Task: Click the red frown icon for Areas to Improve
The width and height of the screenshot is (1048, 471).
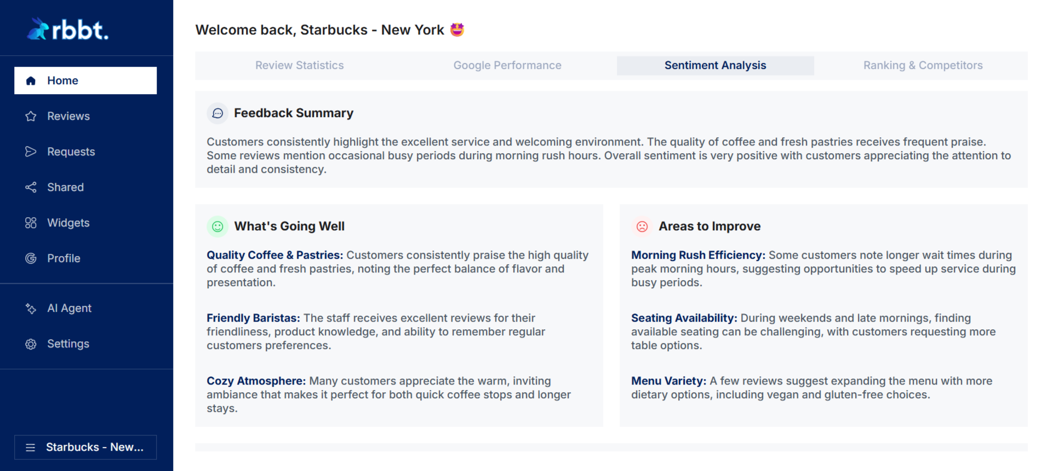Action: 642,226
